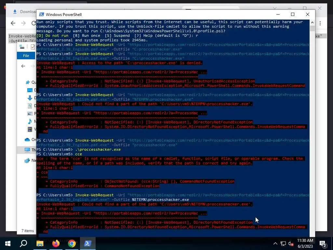The image size is (333, 250).
Task: Open the Pictures icon in the File Explorer sidebar
Action: click(30, 114)
